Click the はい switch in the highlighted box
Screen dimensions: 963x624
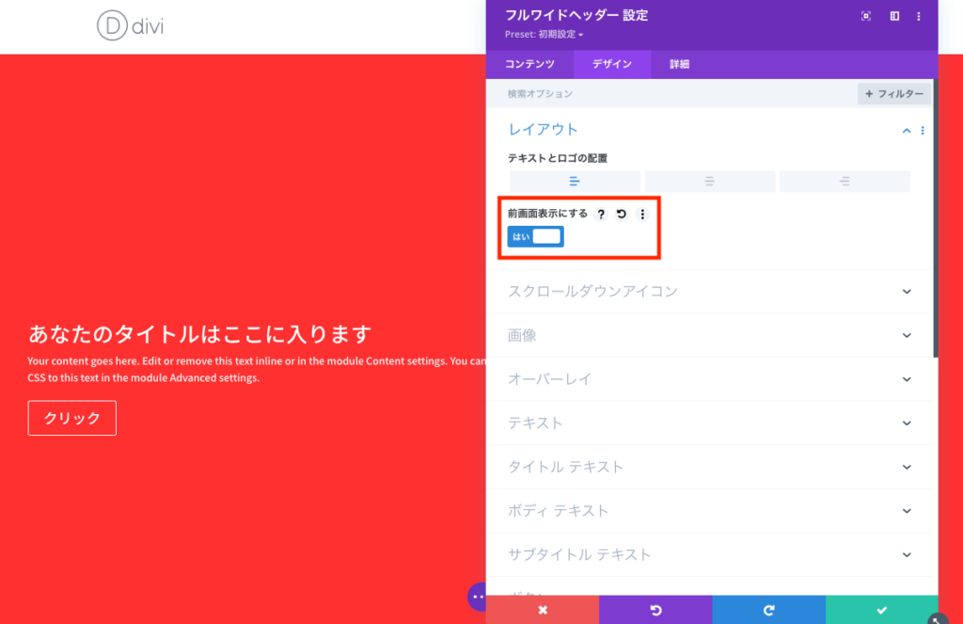pyautogui.click(x=535, y=236)
